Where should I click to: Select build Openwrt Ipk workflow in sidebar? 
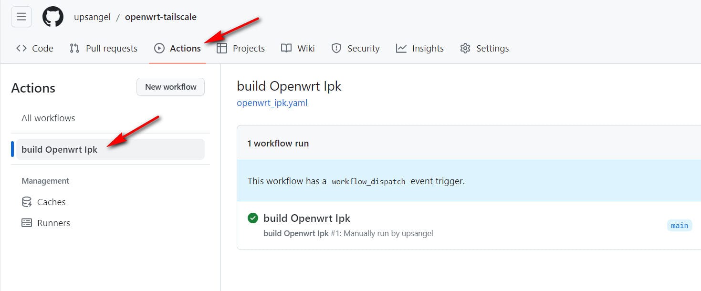pyautogui.click(x=60, y=149)
